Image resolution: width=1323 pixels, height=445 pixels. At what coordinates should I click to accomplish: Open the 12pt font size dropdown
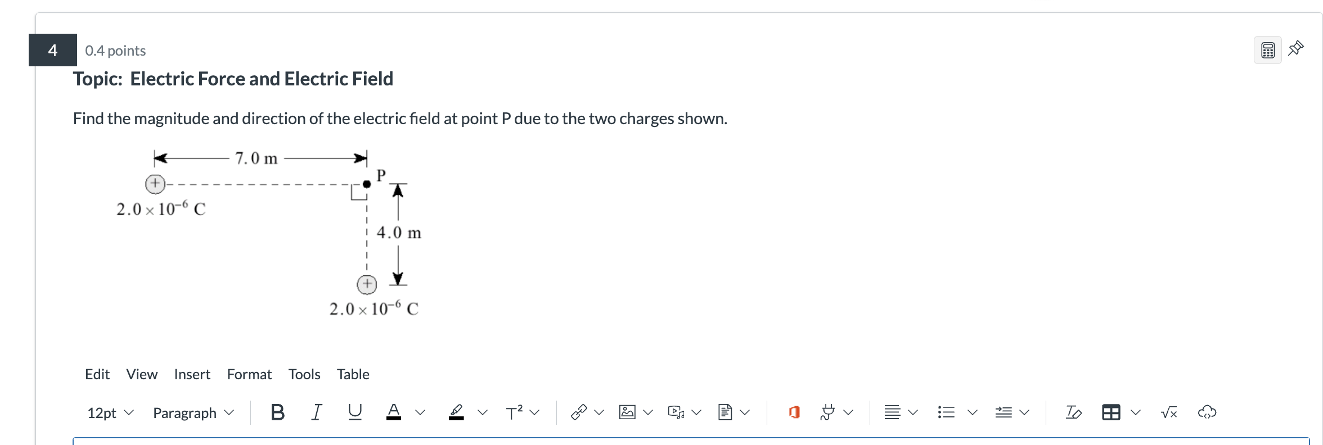point(110,413)
